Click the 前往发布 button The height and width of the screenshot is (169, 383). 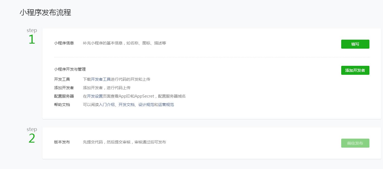(x=355, y=143)
